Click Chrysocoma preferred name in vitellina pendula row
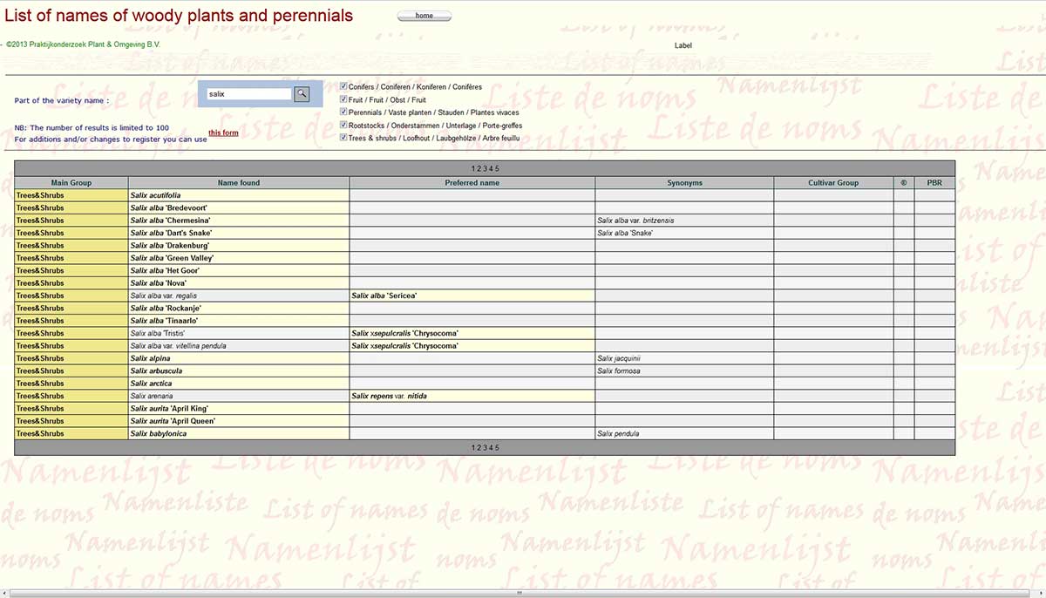The width and height of the screenshot is (1046, 598). (x=405, y=346)
